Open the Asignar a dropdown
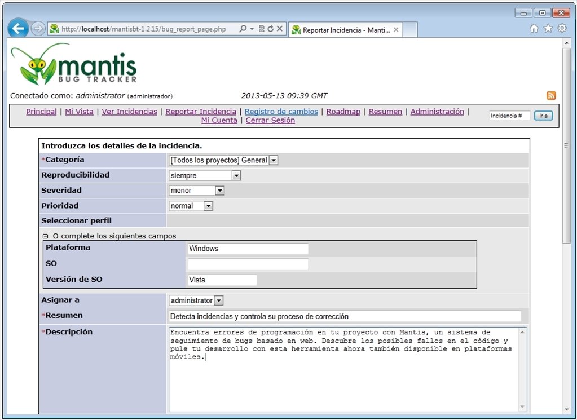 tap(196, 300)
